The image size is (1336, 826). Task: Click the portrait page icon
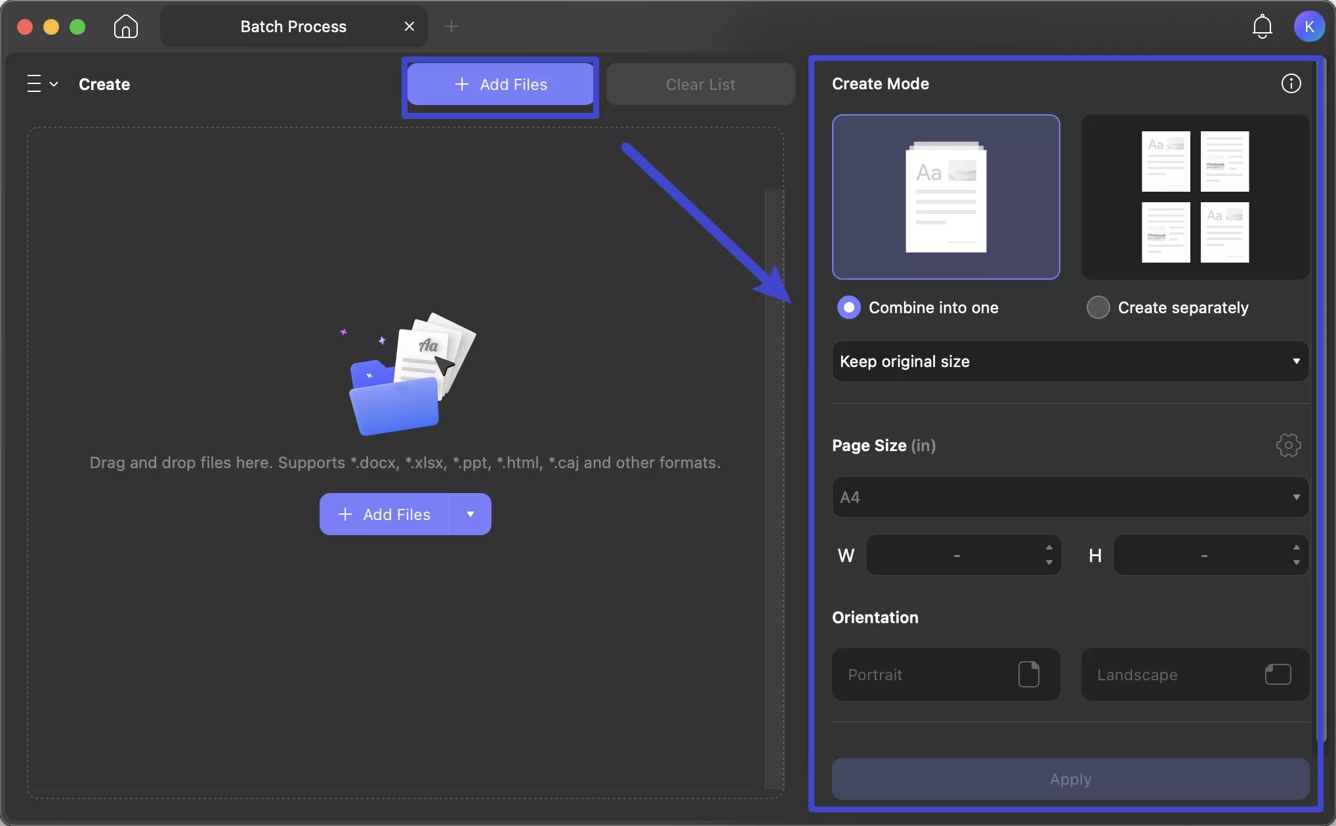(1029, 674)
